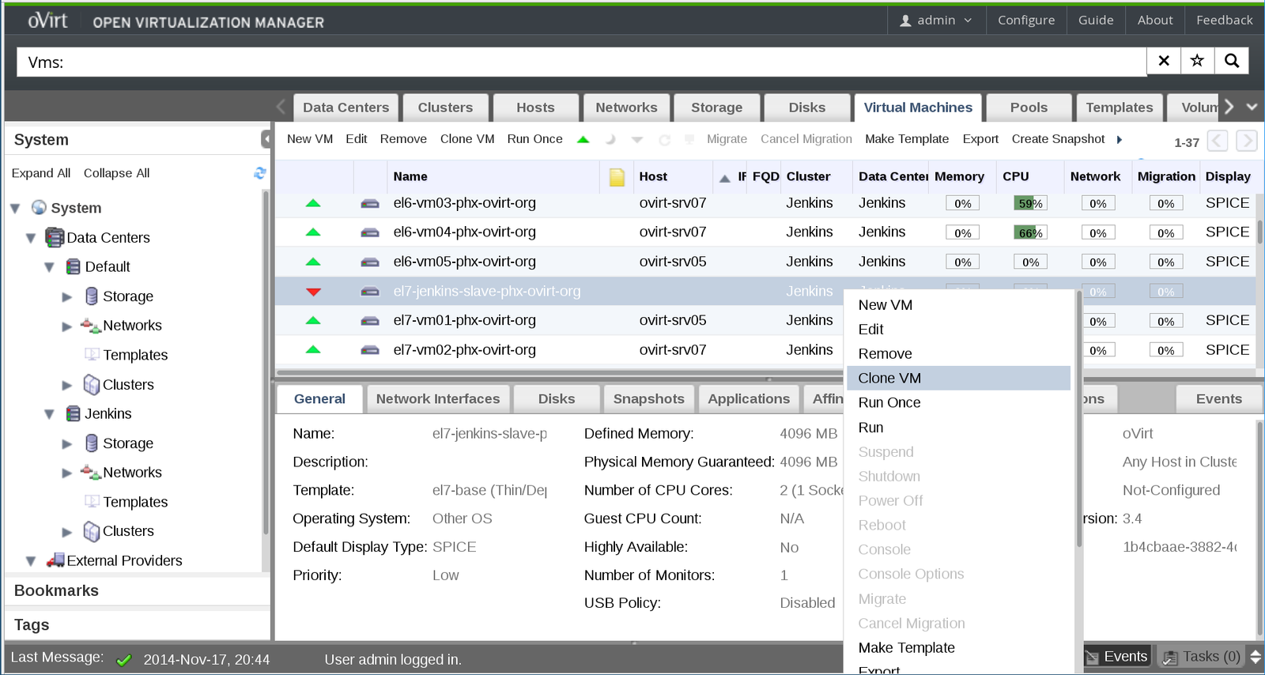This screenshot has width=1265, height=675.
Task: Collapse the System tree node
Action: [x=15, y=209]
